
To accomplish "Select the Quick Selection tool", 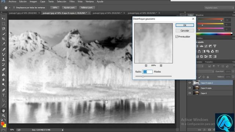I will [x=3, y=34].
